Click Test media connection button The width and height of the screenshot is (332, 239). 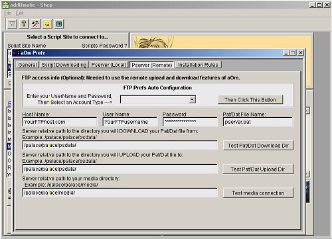coord(258,193)
